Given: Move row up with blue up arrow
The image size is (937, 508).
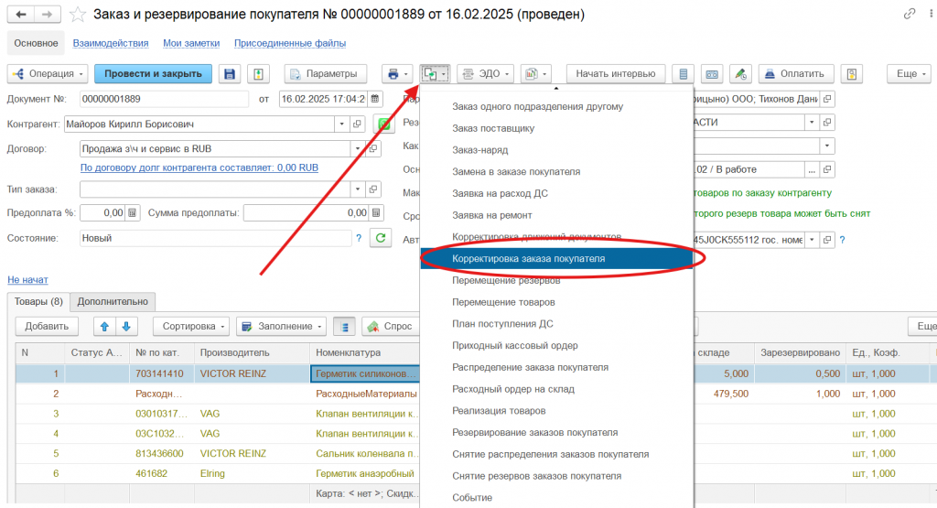Looking at the screenshot, I should click(x=104, y=326).
